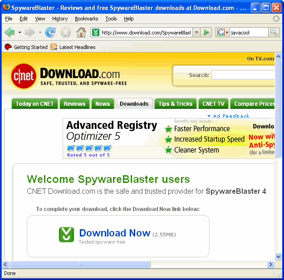Click the Download Now link
Viewport: 284px width, 280px height.
click(114, 233)
